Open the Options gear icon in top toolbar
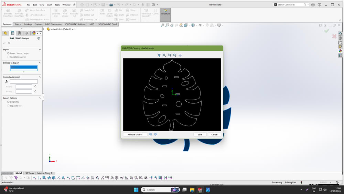This screenshot has width=344, height=194. 153,4
